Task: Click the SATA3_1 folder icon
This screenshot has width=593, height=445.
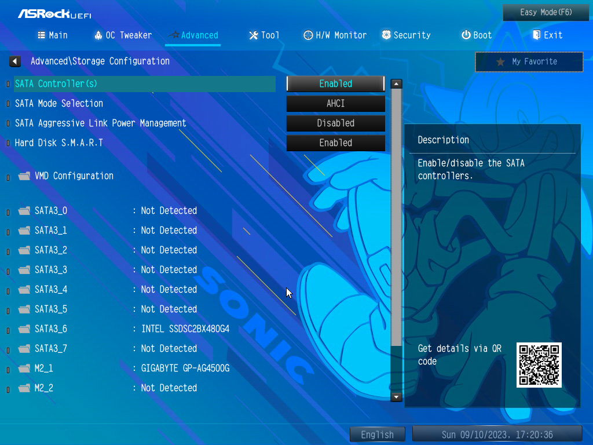Action: pos(24,231)
